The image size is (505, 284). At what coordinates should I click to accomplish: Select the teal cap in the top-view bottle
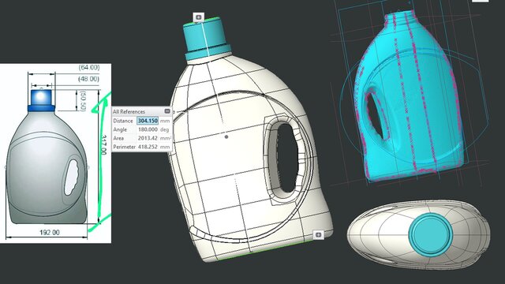431,234
